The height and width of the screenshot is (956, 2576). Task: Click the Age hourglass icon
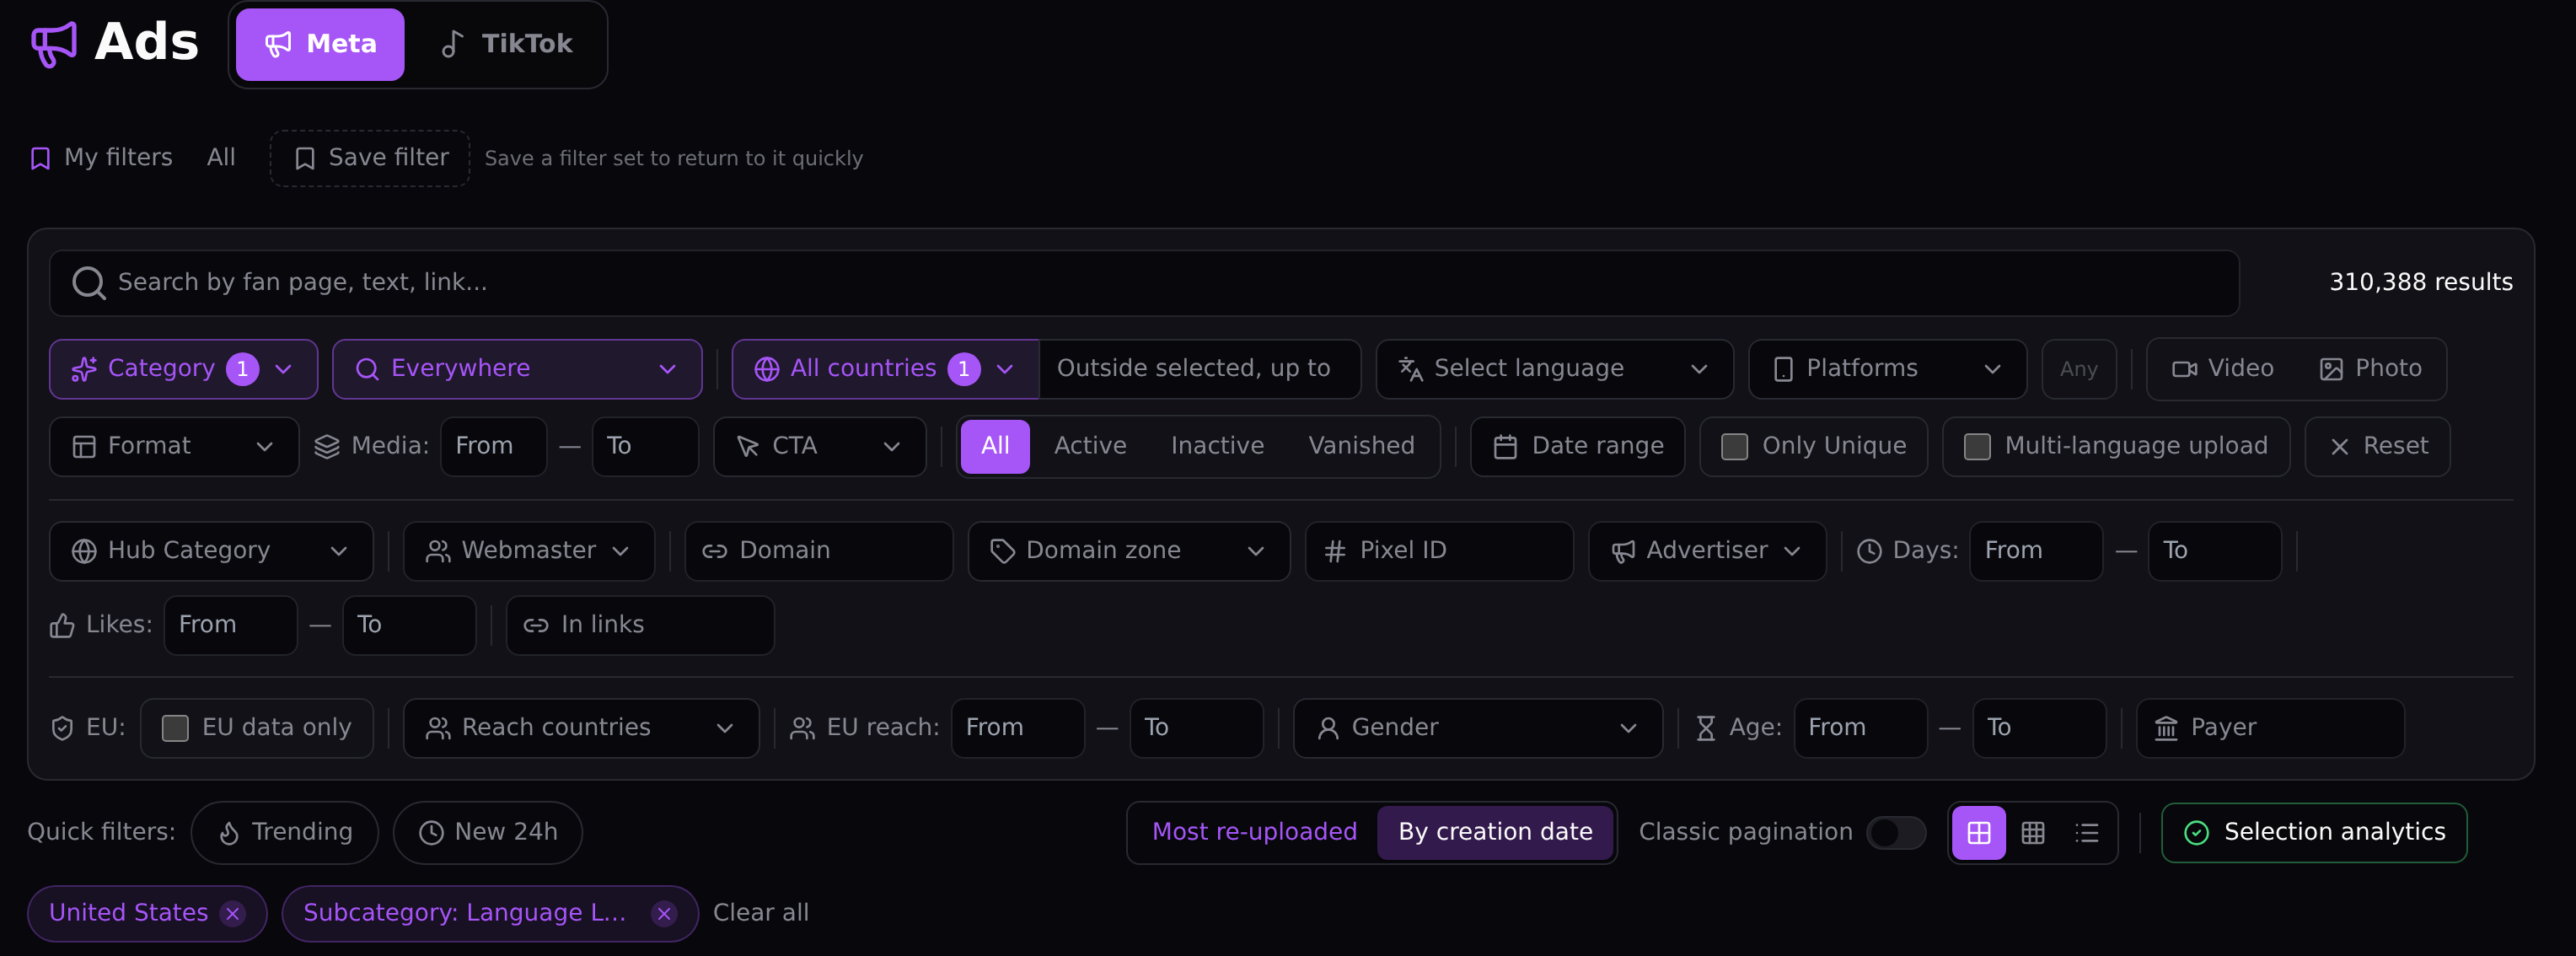coord(1706,728)
